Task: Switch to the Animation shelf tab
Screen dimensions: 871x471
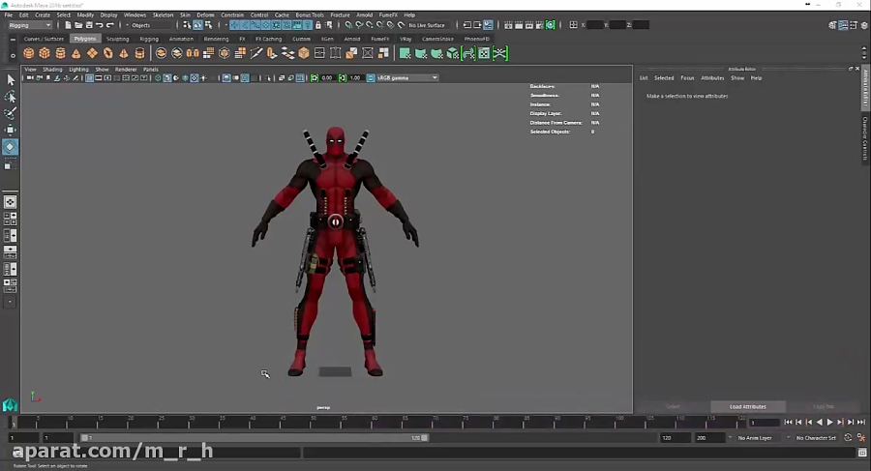Action: tap(181, 39)
